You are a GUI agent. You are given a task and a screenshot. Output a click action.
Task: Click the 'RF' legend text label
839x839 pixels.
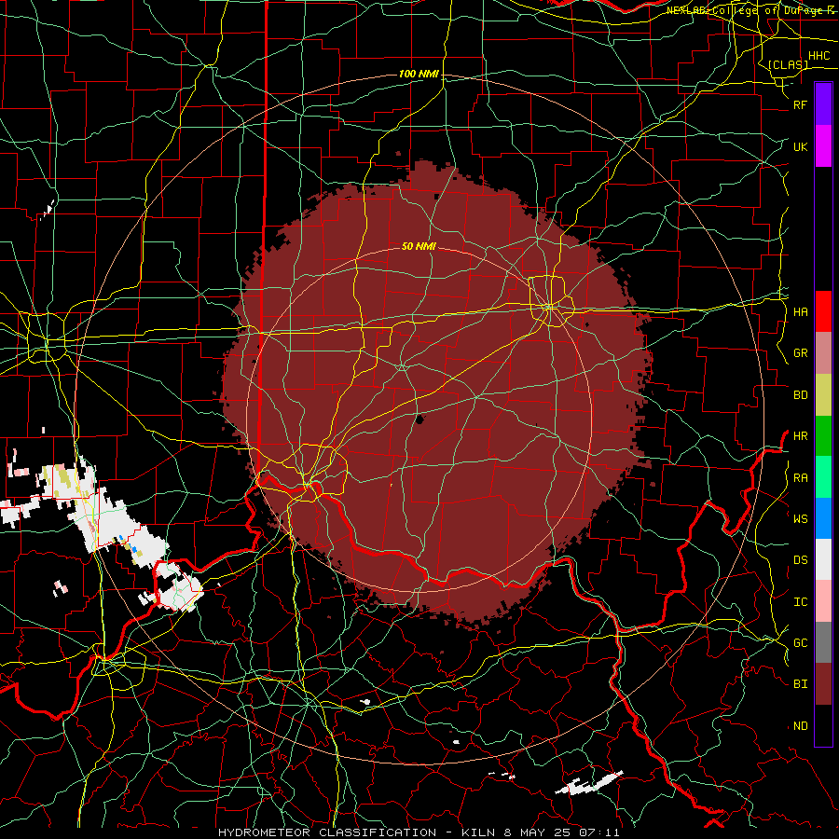coord(800,104)
